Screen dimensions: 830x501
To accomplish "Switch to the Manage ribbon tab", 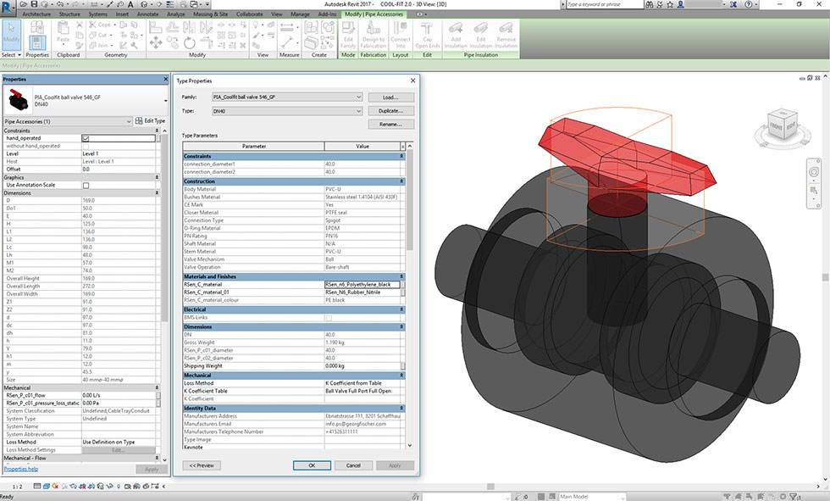I will (x=300, y=14).
